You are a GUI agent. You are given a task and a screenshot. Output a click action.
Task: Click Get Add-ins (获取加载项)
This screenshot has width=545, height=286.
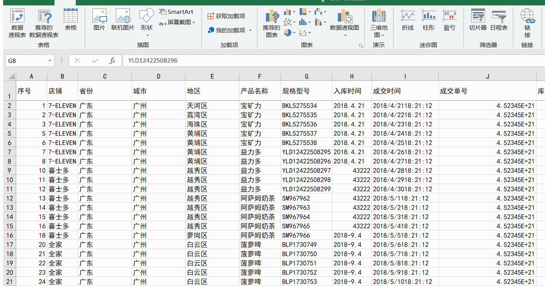pos(227,16)
